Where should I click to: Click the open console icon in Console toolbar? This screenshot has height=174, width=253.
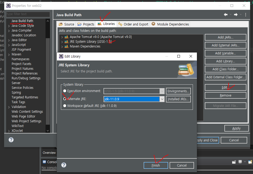[x=250, y=162]
